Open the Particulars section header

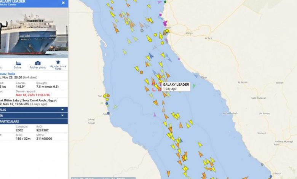click(x=34, y=121)
